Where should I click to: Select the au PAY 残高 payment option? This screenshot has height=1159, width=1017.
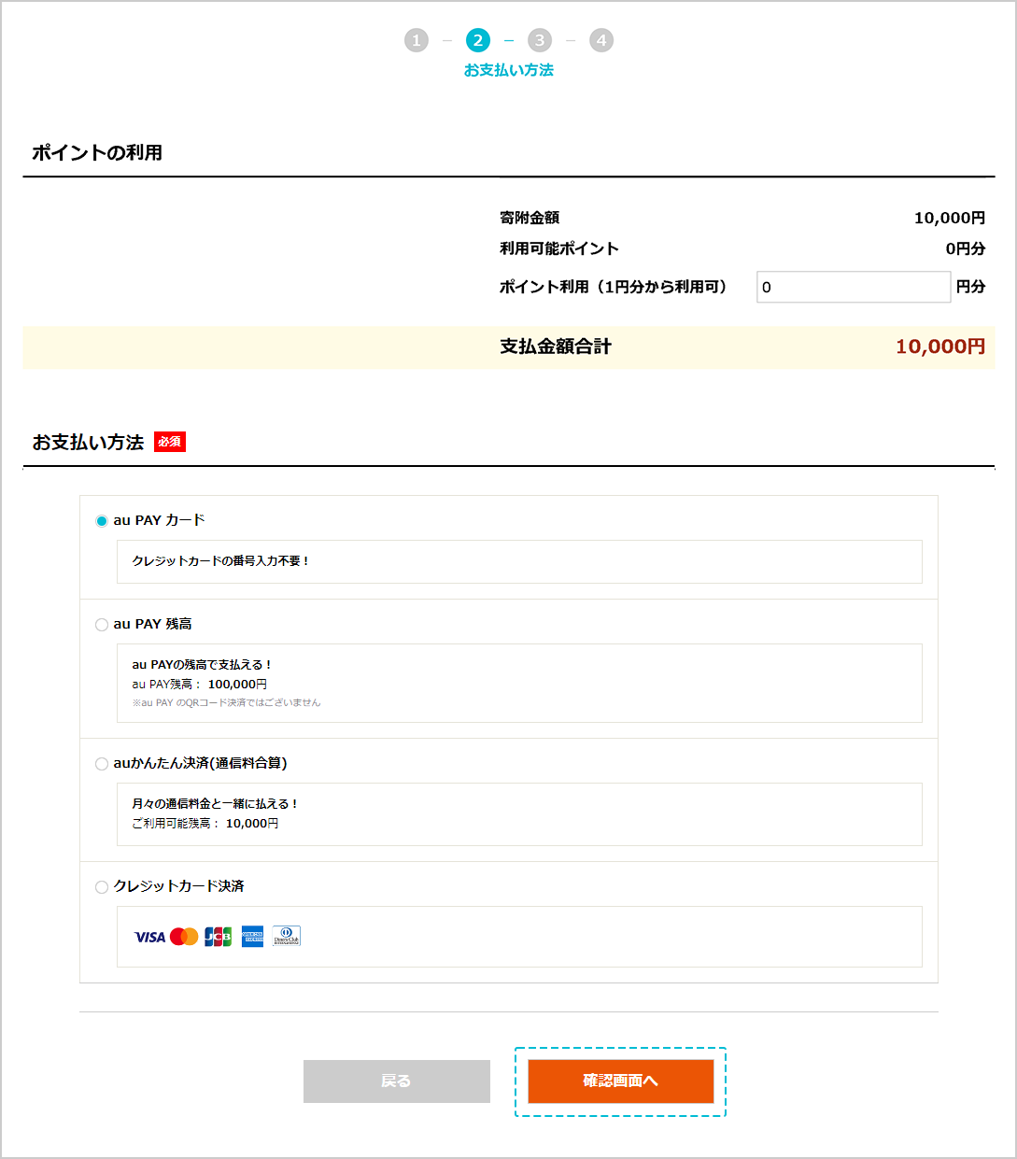tap(102, 625)
